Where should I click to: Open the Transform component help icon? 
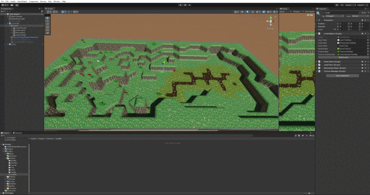(362, 20)
